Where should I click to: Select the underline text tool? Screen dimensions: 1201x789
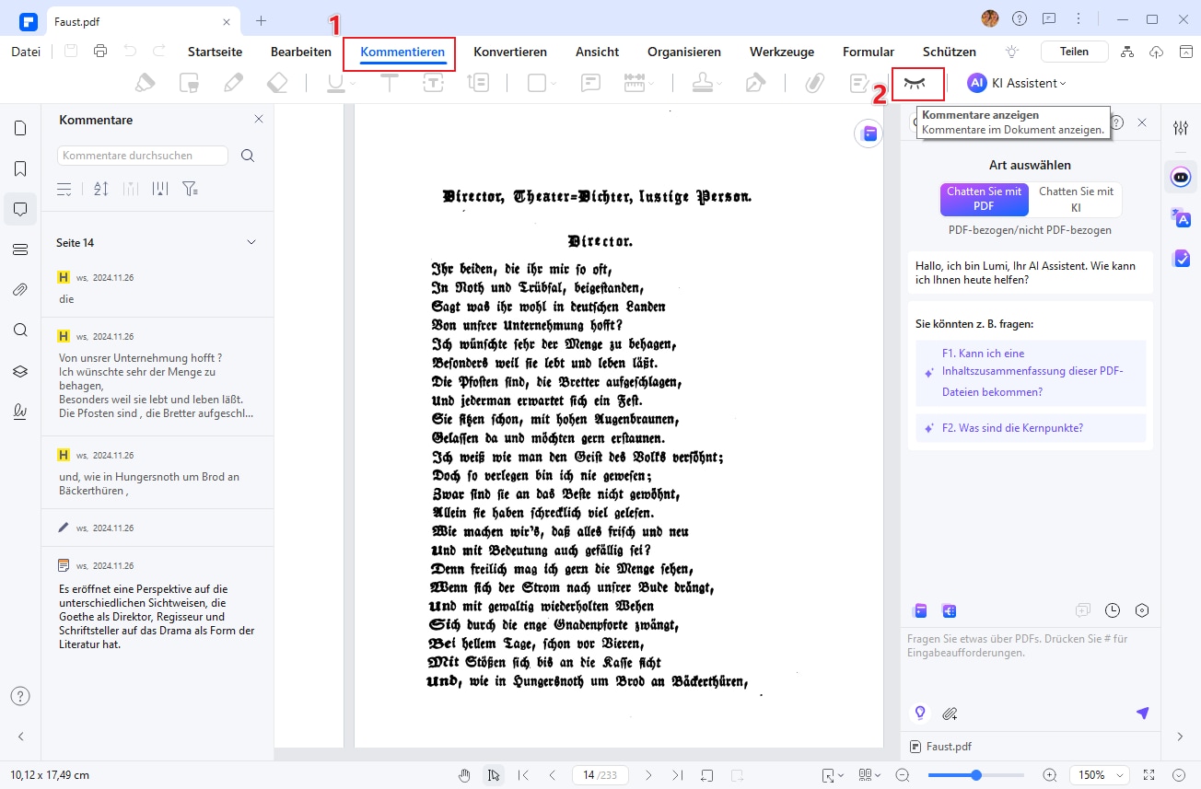336,83
